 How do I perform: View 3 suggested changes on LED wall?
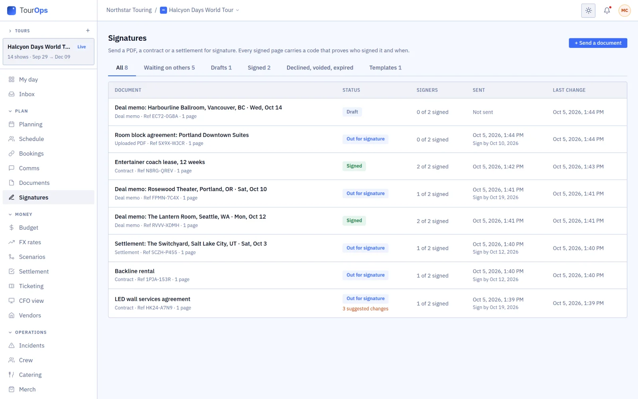365,309
